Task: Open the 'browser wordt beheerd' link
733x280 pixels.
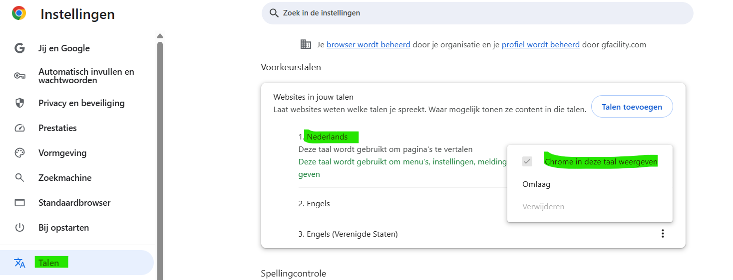Action: point(368,45)
